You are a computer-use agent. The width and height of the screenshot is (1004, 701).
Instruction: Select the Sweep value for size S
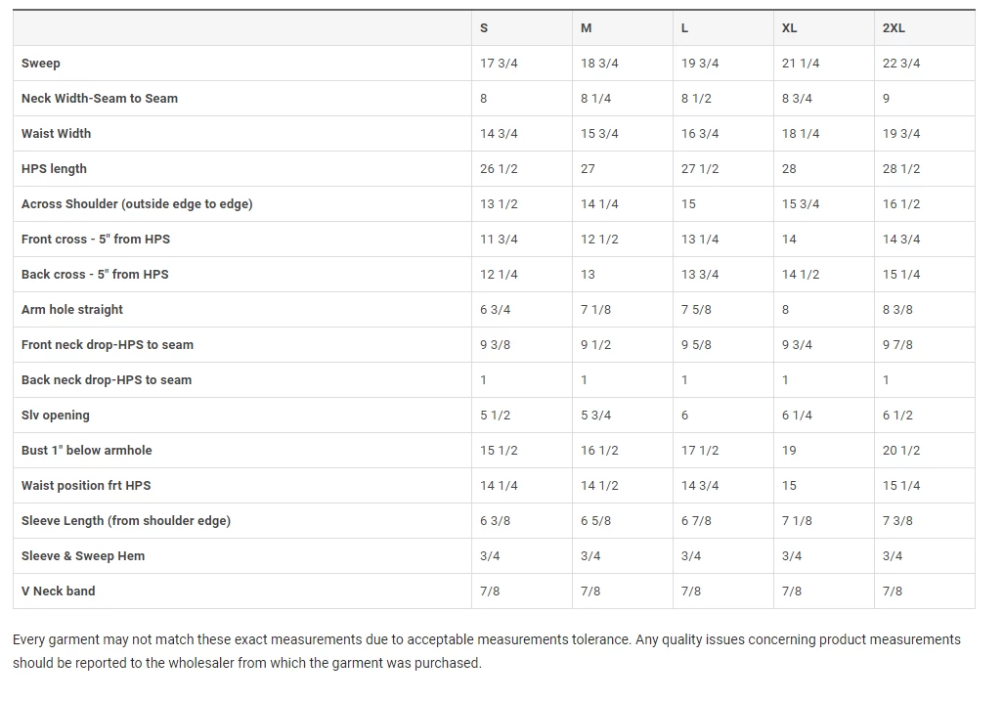(x=499, y=64)
